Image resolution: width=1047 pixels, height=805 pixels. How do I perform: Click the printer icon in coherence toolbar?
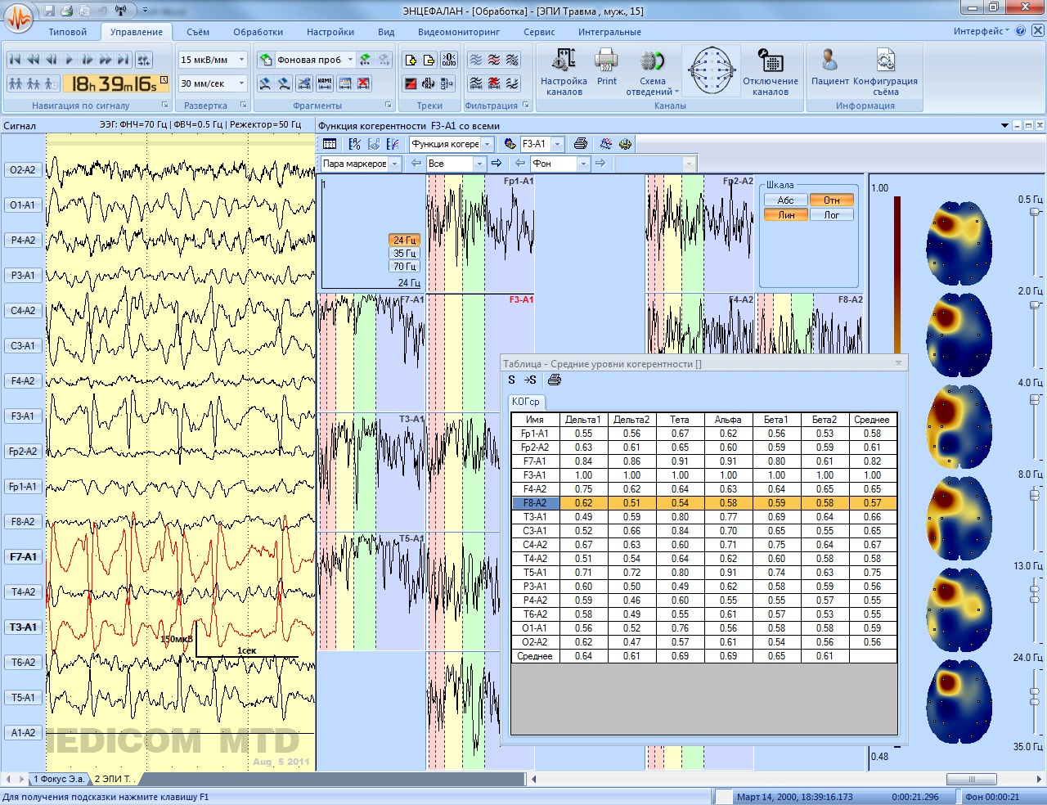tap(581, 144)
